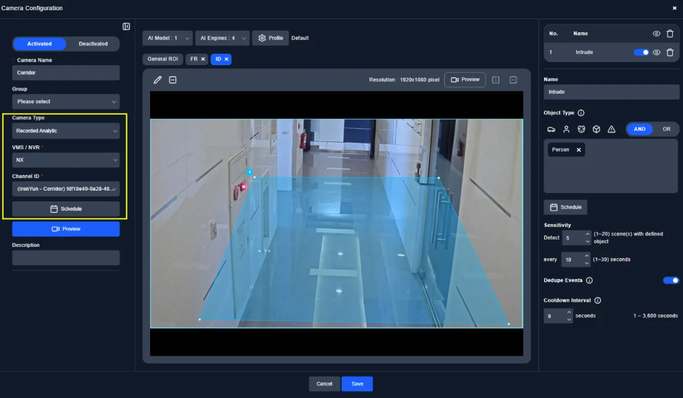Click the Cancel button

click(324, 384)
